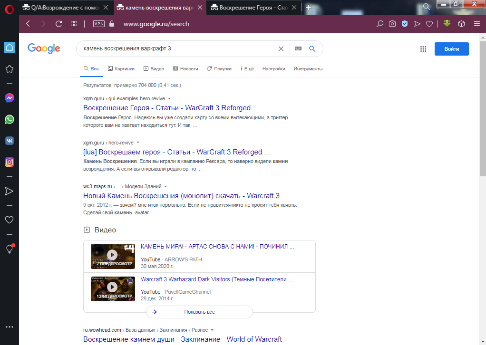
Task: Open result Воскрешение камнем души
Action: point(182,339)
